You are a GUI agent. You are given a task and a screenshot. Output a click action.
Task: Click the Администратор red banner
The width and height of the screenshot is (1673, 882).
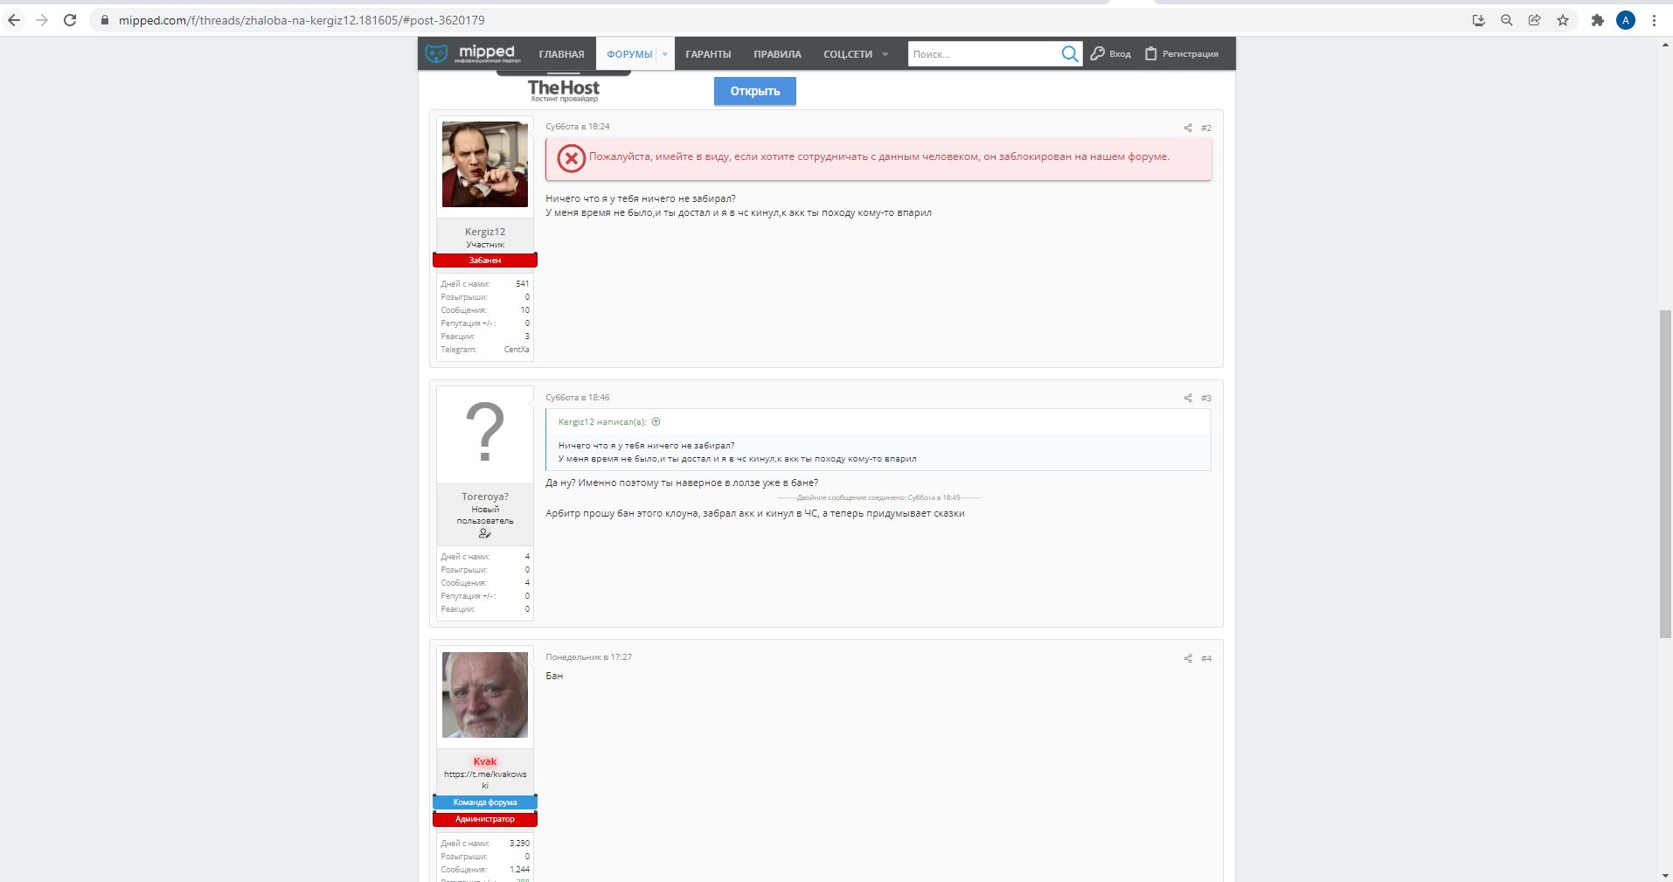(485, 819)
